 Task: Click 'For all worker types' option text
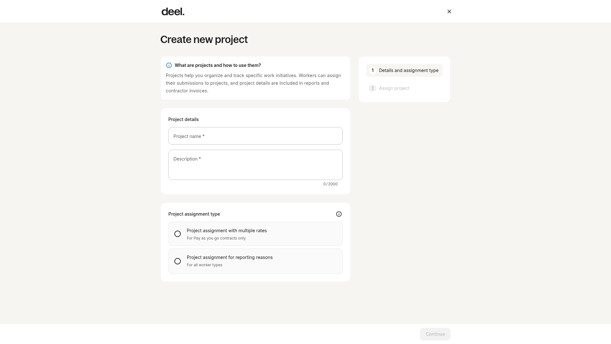(x=204, y=265)
